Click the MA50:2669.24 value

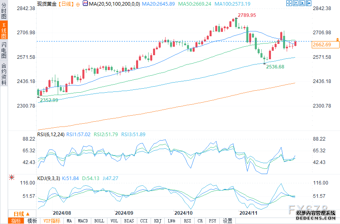[x=195, y=4]
